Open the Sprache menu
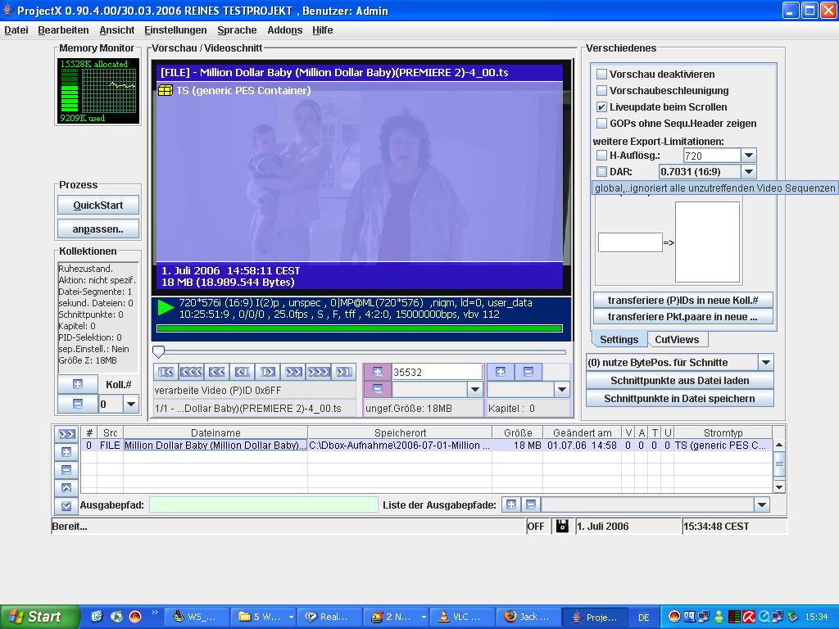 (x=237, y=30)
